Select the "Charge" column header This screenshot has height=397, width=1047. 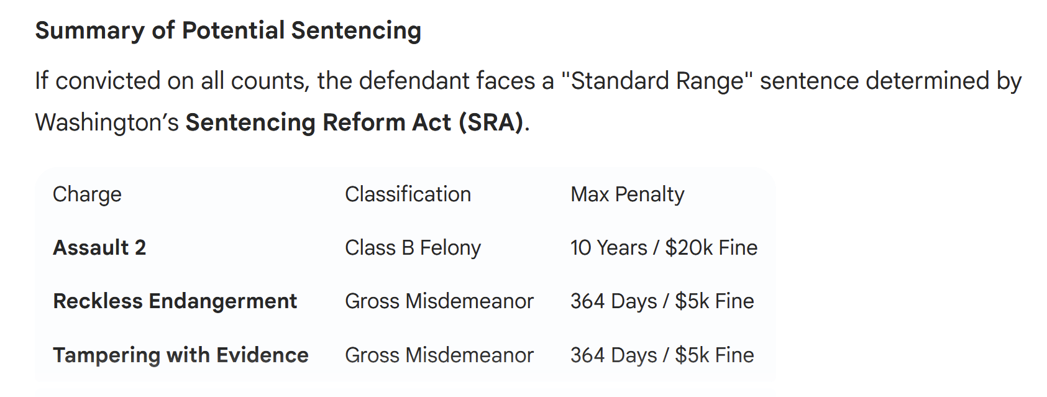87,194
